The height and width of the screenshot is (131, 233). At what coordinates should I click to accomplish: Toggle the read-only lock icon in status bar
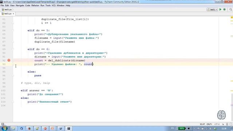pyautogui.click(x=223, y=124)
